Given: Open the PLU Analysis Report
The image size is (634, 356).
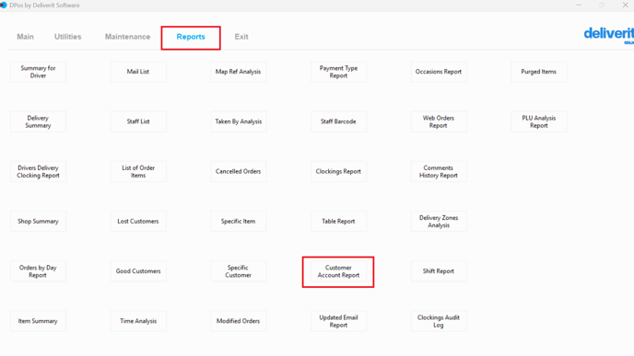Looking at the screenshot, I should coord(539,121).
